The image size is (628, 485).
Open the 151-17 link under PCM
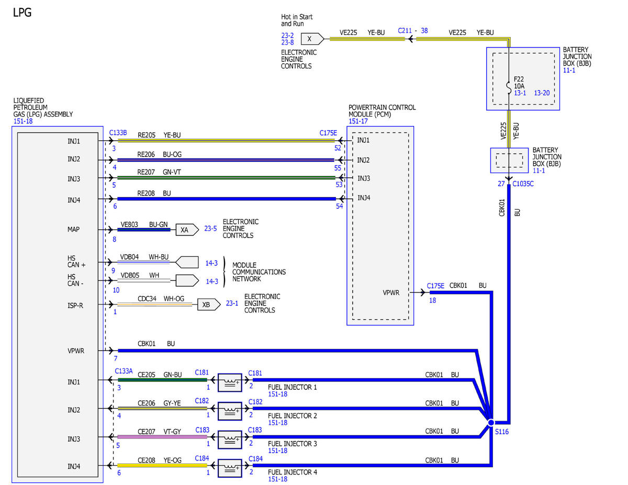click(x=358, y=121)
